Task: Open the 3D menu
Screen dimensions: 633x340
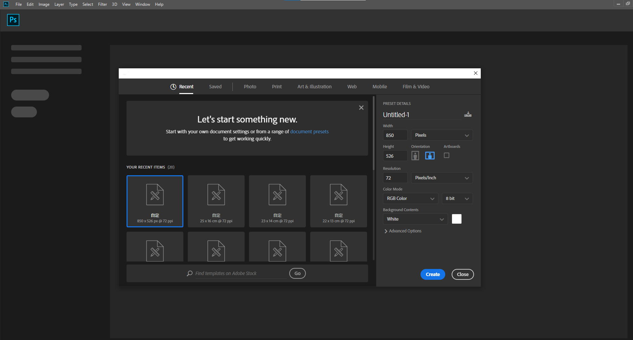Action: pos(114,4)
